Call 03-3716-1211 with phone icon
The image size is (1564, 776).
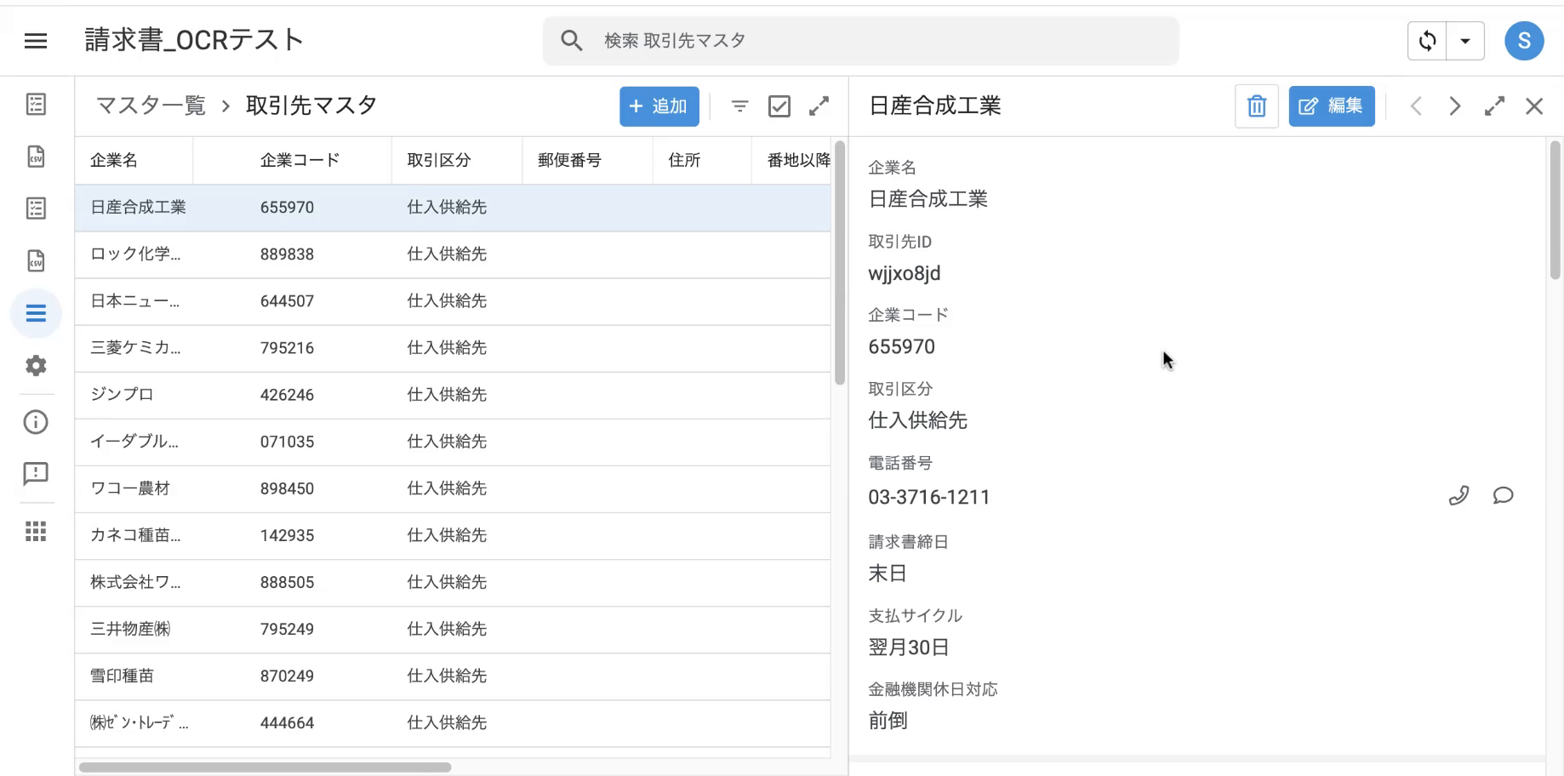point(1458,495)
